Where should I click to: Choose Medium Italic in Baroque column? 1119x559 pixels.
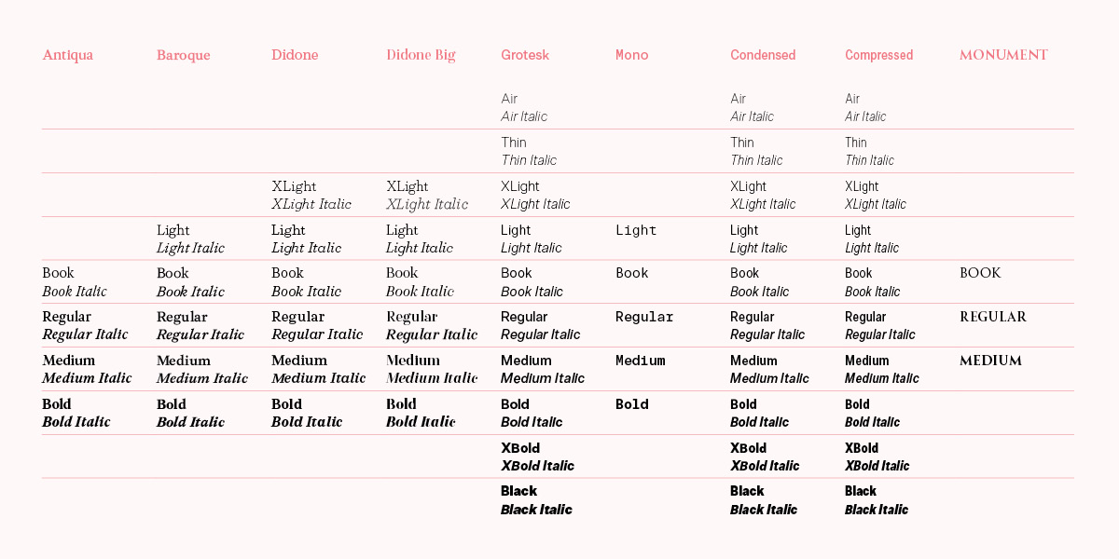(202, 378)
